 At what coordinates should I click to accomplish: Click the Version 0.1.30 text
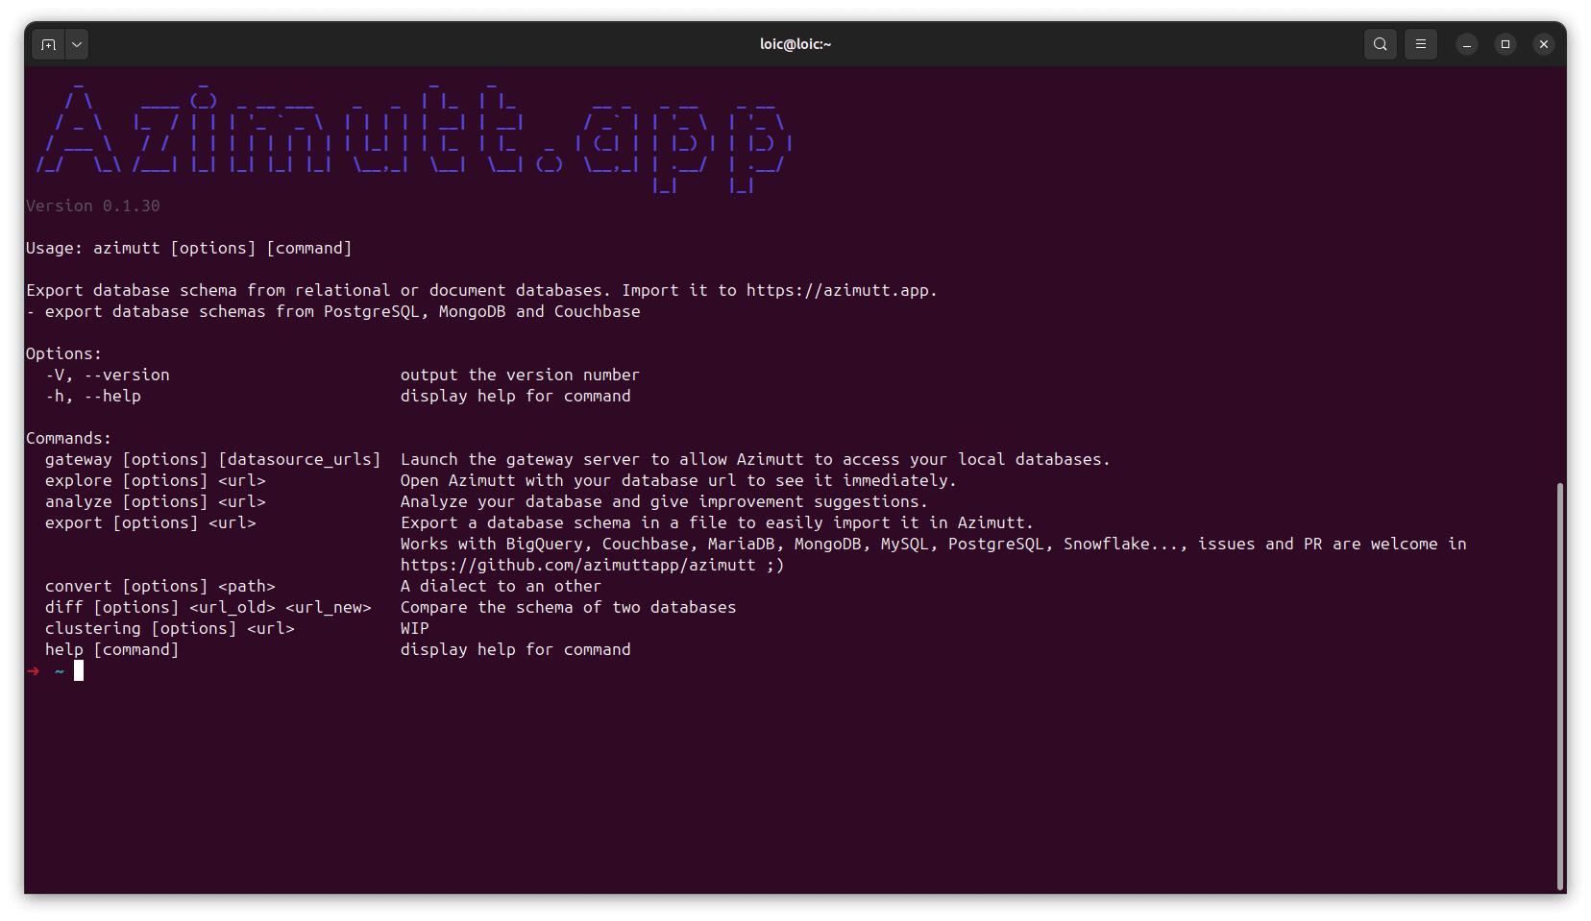(x=92, y=206)
